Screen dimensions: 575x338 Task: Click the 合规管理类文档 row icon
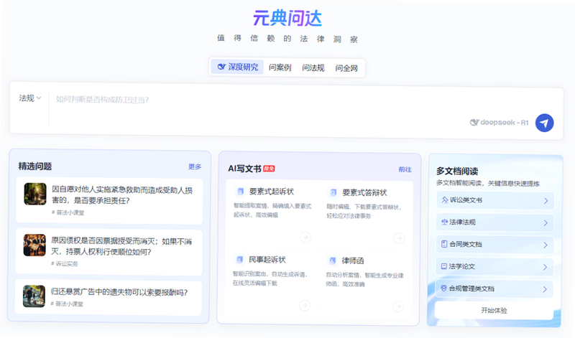pos(443,288)
